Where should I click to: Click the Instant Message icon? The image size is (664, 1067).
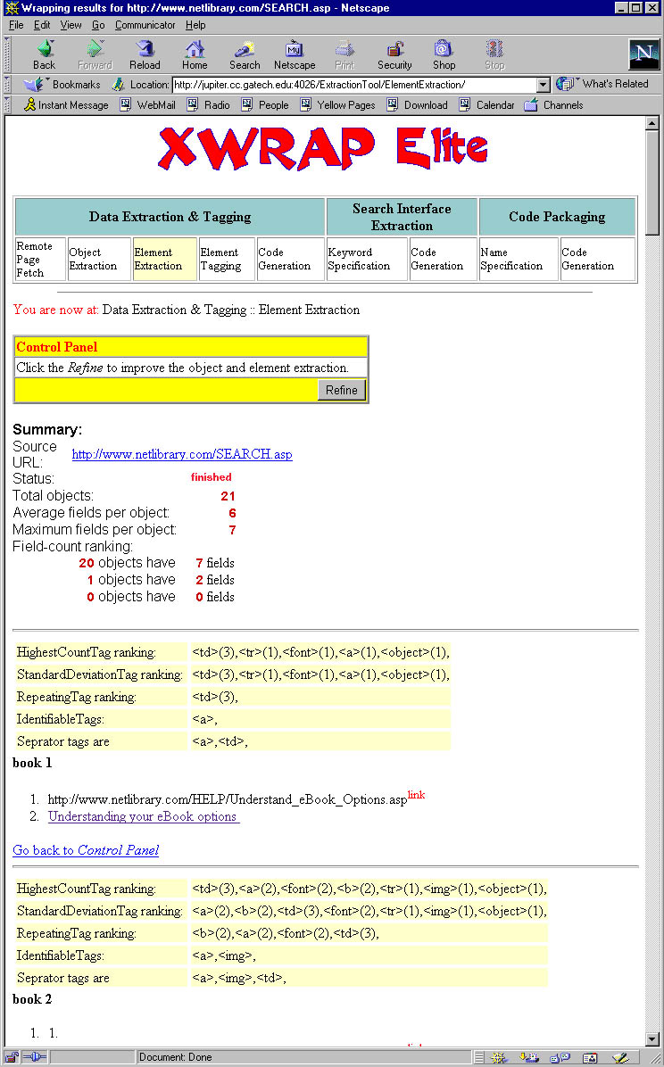[29, 105]
